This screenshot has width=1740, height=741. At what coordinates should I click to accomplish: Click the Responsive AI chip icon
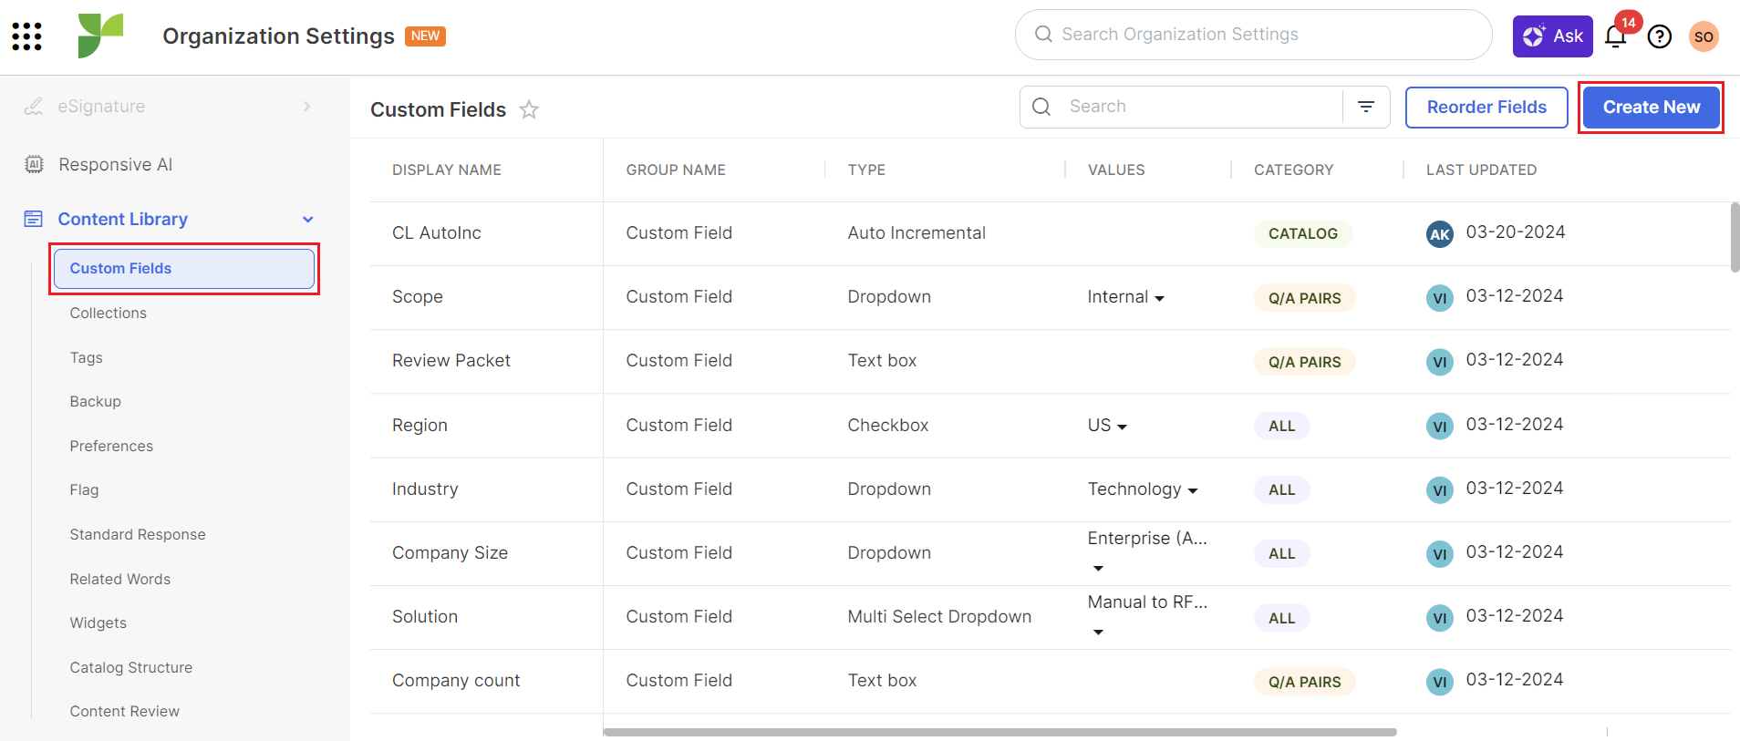click(34, 164)
